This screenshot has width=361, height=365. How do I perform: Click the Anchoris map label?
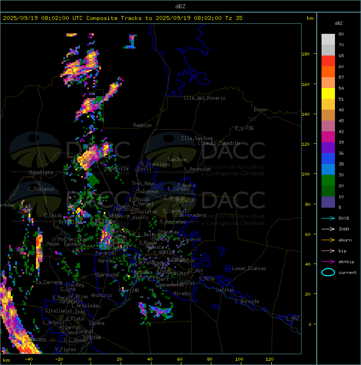coord(102,295)
